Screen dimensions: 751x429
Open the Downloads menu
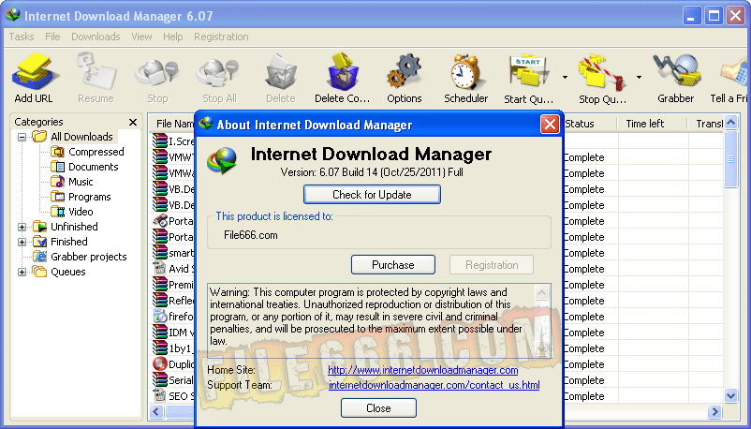(96, 37)
